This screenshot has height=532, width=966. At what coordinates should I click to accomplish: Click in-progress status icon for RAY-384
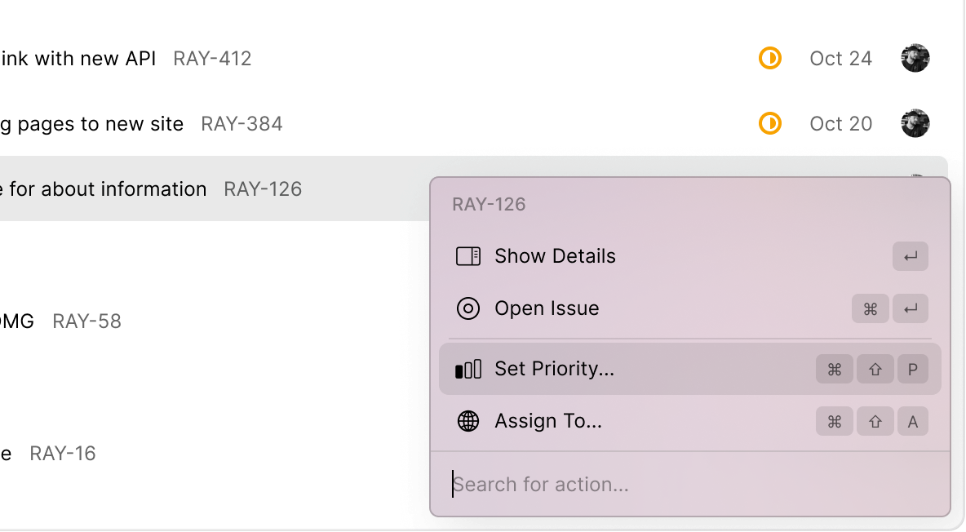[x=770, y=123]
